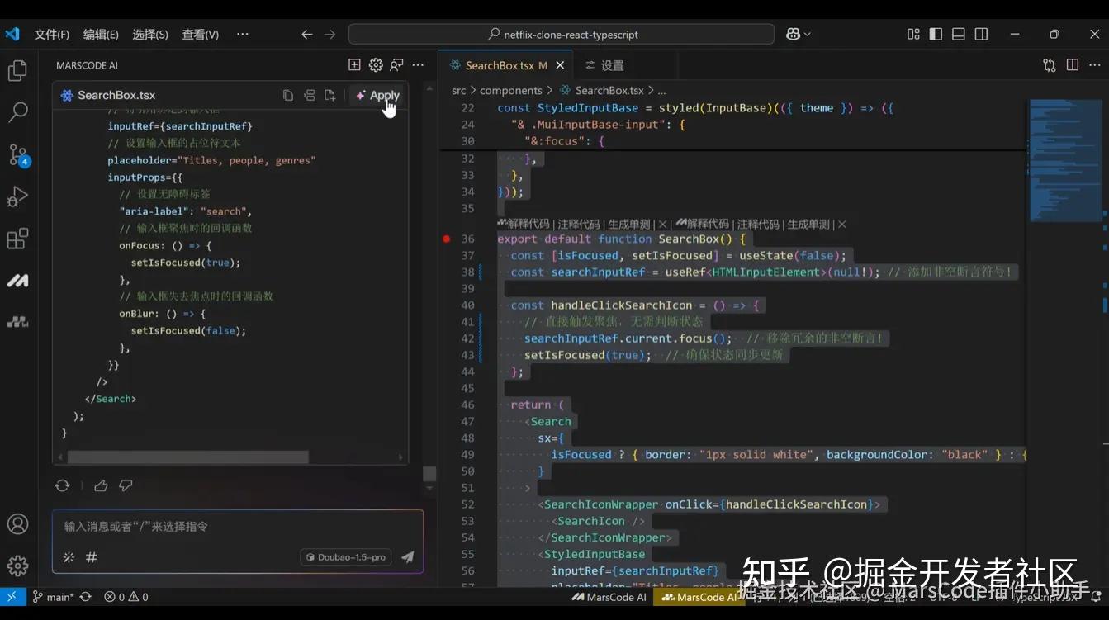Open the 文件(F) menu
Image resolution: width=1109 pixels, height=620 pixels.
click(52, 35)
